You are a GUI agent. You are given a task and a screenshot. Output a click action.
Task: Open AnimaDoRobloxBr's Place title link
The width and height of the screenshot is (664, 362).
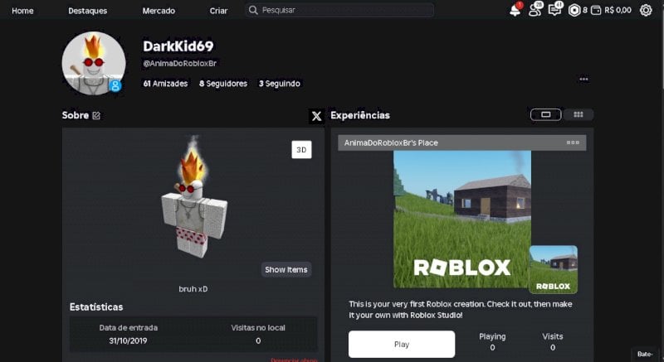(x=391, y=142)
